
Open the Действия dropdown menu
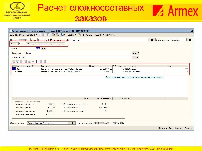pyautogui.click(x=32, y=35)
